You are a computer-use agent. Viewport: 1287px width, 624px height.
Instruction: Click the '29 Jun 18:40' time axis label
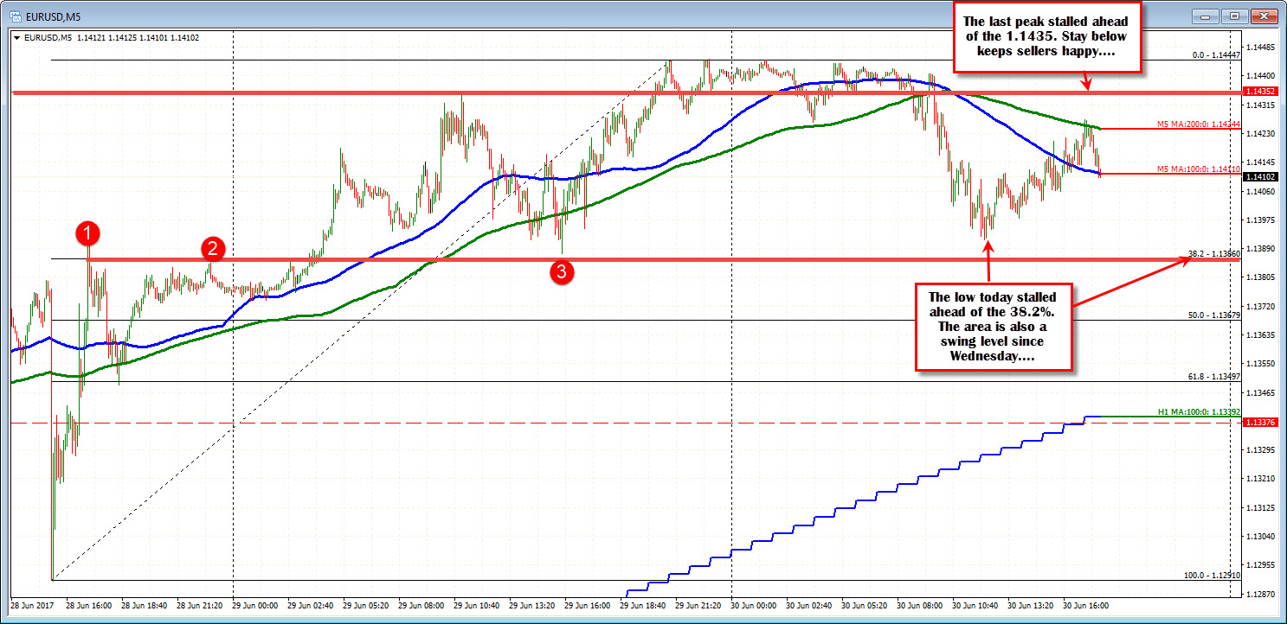[x=642, y=606]
